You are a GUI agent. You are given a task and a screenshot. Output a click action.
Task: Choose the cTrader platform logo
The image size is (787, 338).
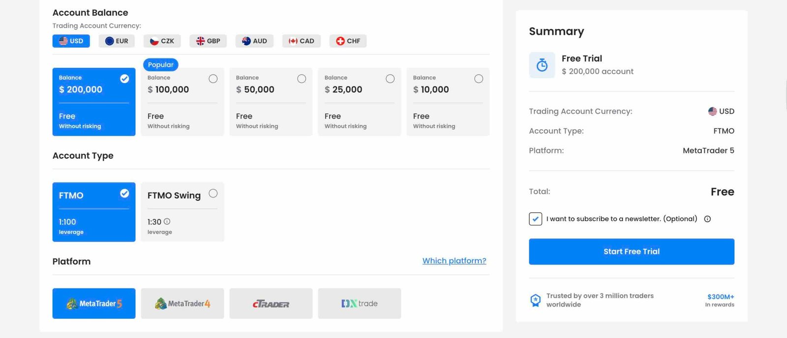[271, 304]
